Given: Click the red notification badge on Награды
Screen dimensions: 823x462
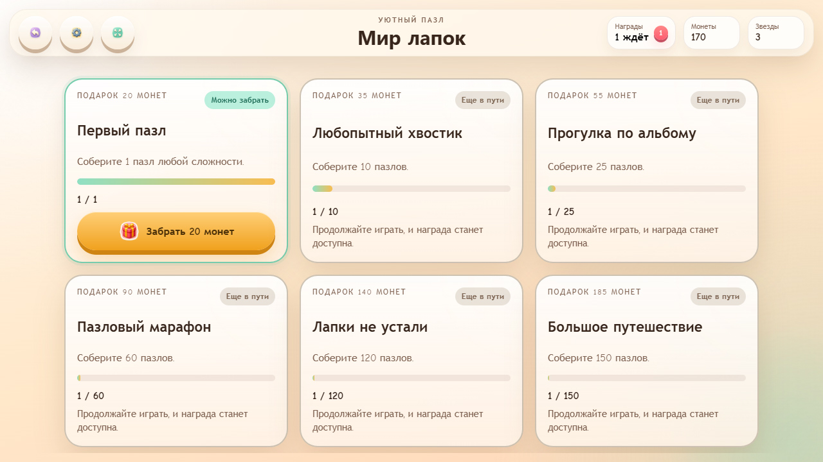Looking at the screenshot, I should (661, 33).
